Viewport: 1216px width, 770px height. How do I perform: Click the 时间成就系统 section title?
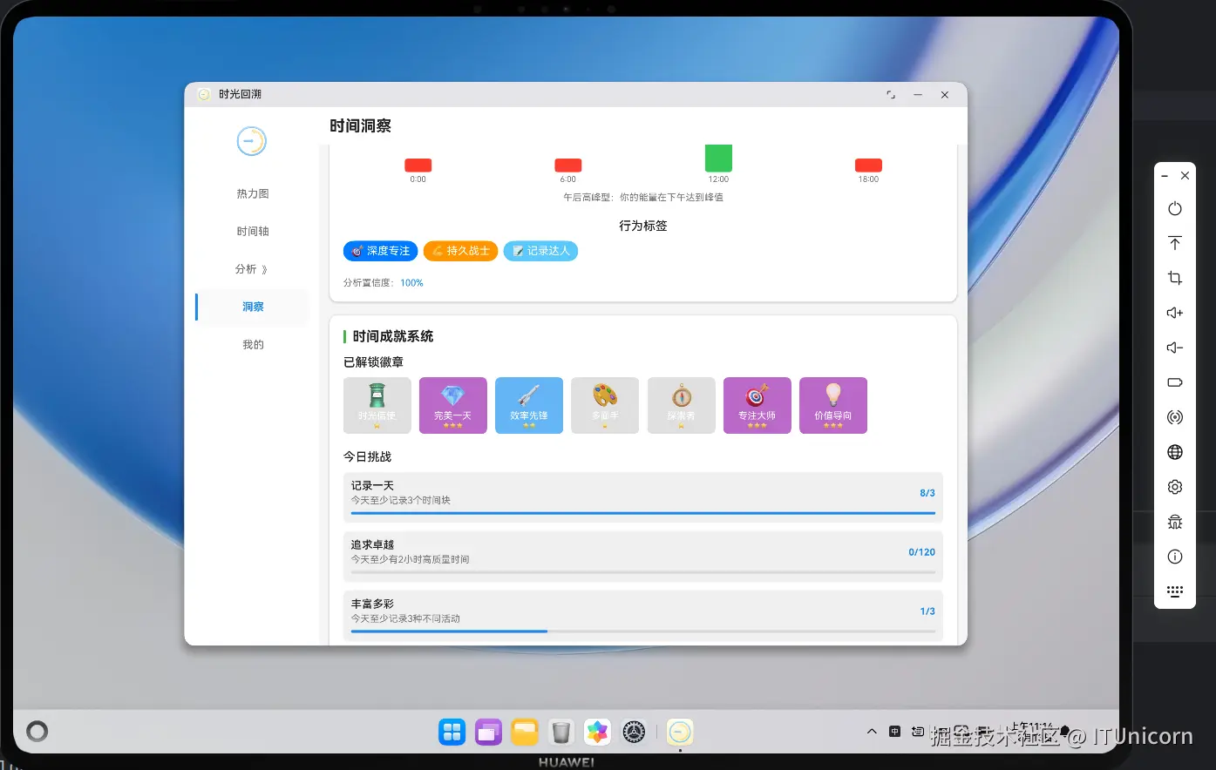(393, 336)
